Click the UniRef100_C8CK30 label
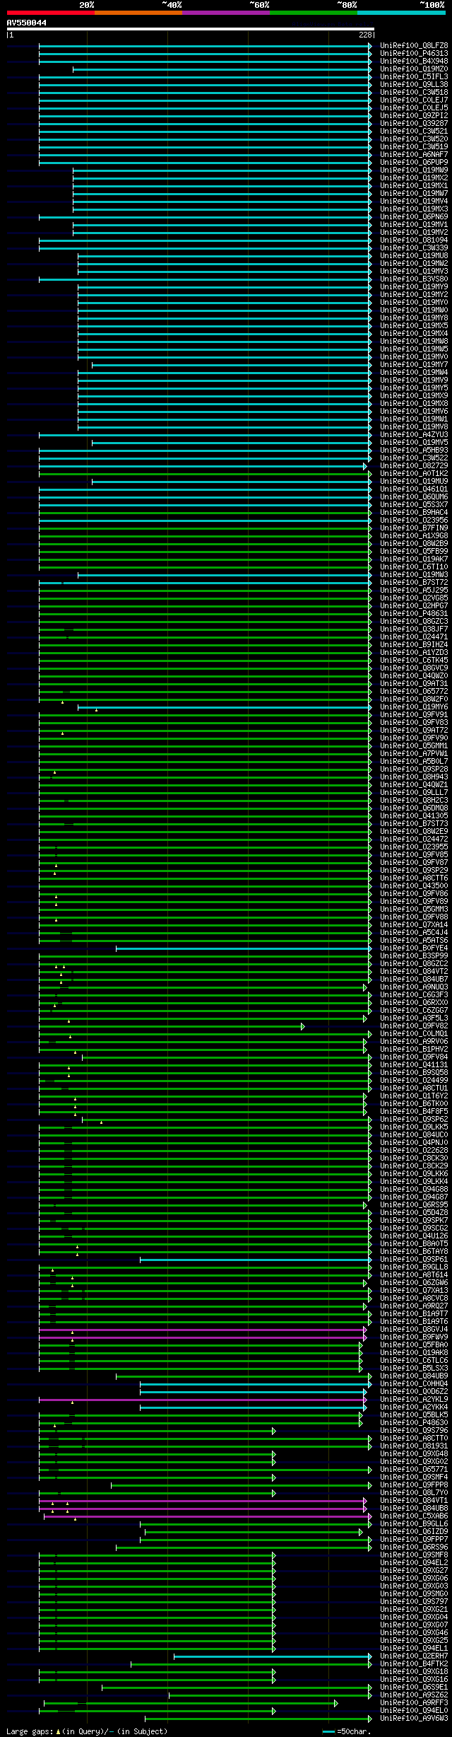 click(414, 1158)
